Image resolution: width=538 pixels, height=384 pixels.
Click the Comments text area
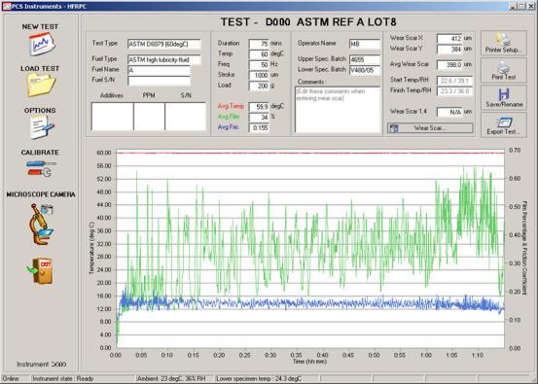pyautogui.click(x=338, y=110)
